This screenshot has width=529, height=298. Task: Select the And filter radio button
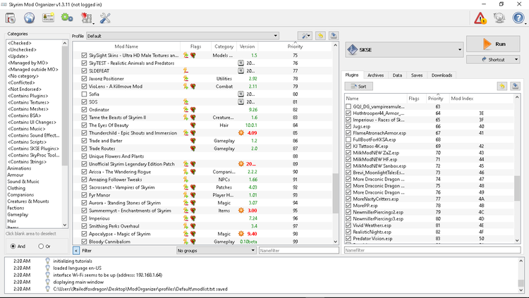click(13, 246)
